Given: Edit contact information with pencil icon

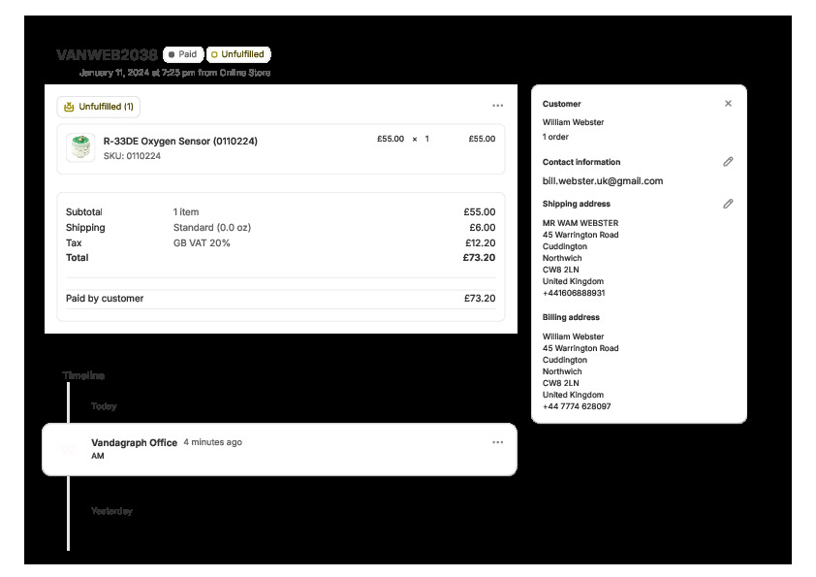Looking at the screenshot, I should pyautogui.click(x=728, y=162).
